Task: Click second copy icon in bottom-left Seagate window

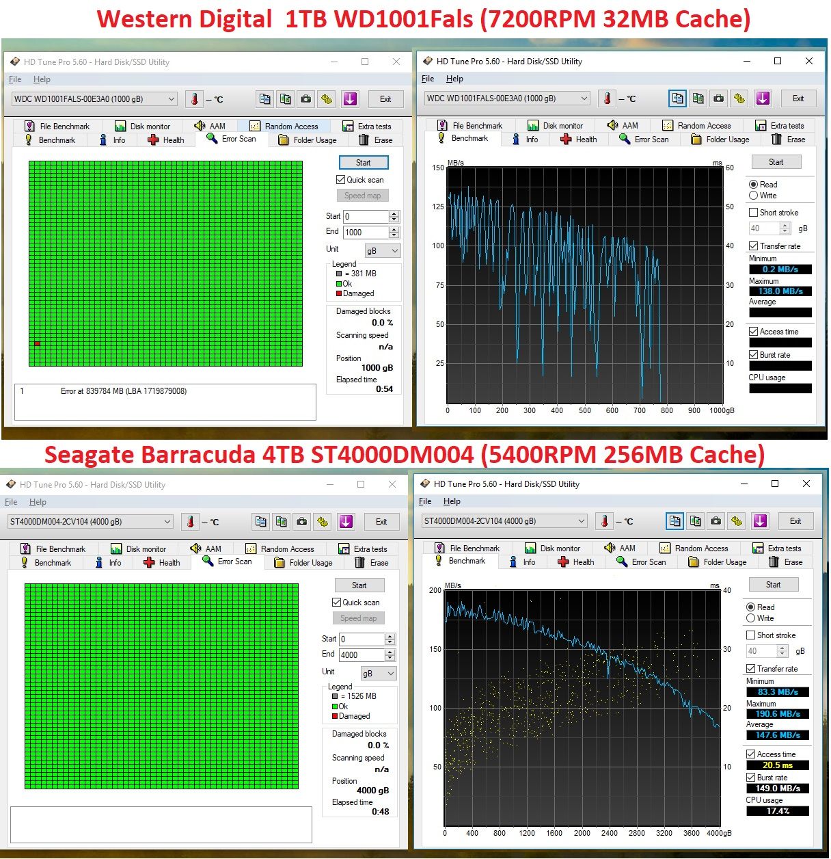Action: 282,522
